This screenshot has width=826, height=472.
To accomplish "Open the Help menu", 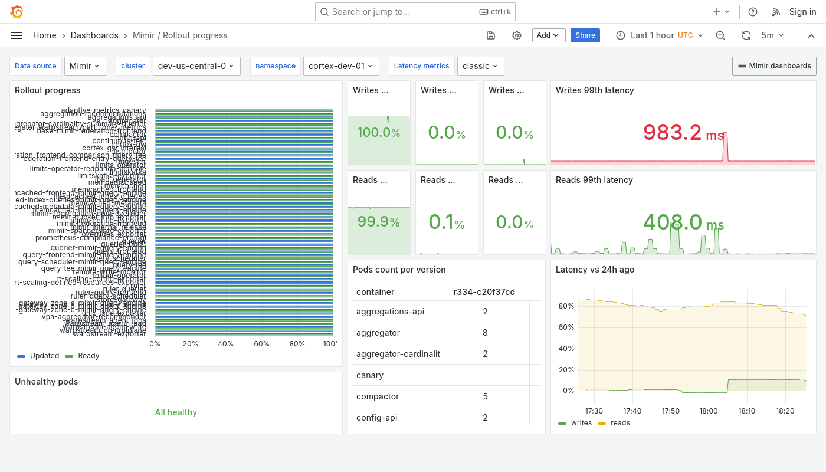I will pos(752,12).
